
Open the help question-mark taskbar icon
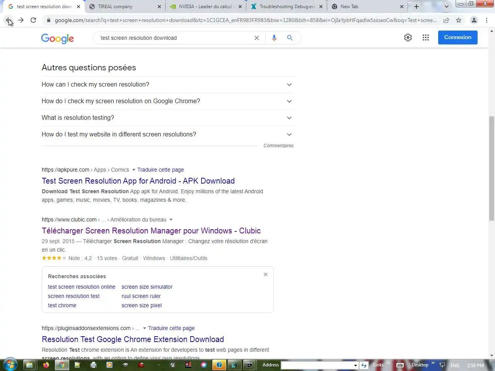coord(219,365)
